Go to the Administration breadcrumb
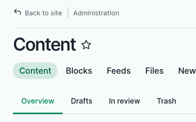Screen dimensions: 196x122 click(96, 13)
